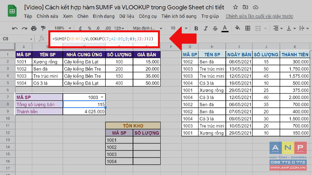This screenshot has height=175, width=312.
Task: Open the Chỉnh sửa menu
Action: tap(47, 16)
